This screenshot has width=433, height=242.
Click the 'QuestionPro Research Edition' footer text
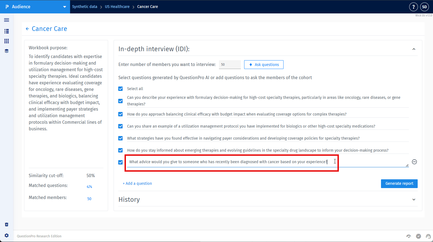39,236
